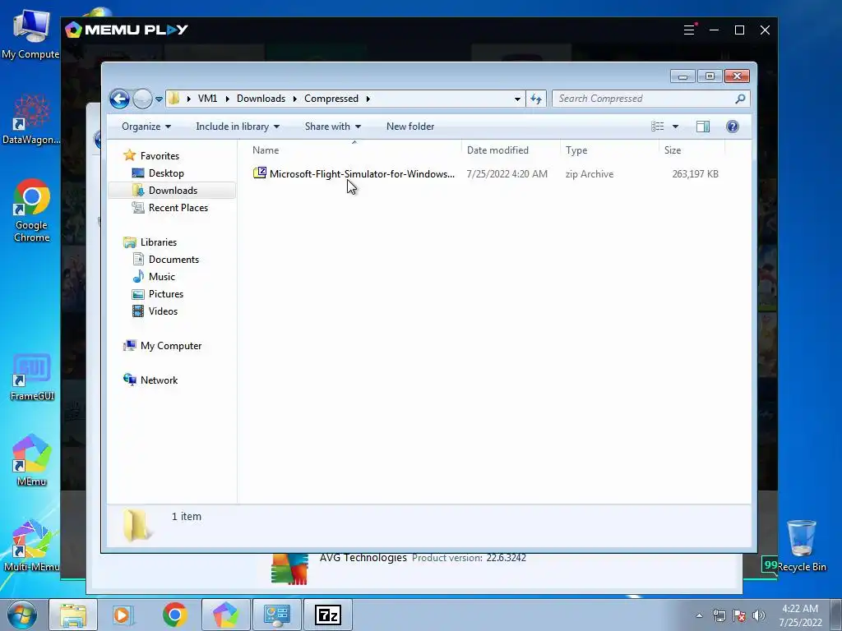Click the Forward navigation arrow in Explorer
The height and width of the screenshot is (631, 842).
142,99
